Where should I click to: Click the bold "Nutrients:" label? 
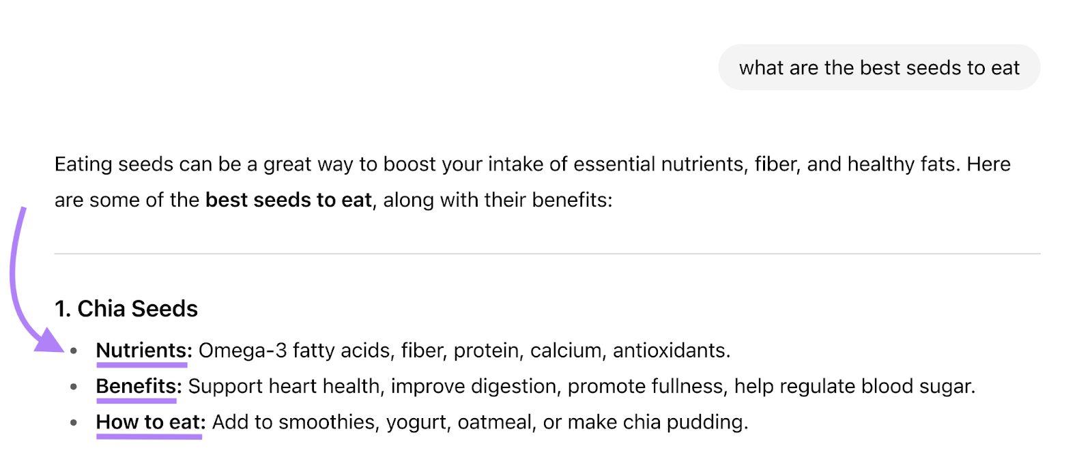143,351
